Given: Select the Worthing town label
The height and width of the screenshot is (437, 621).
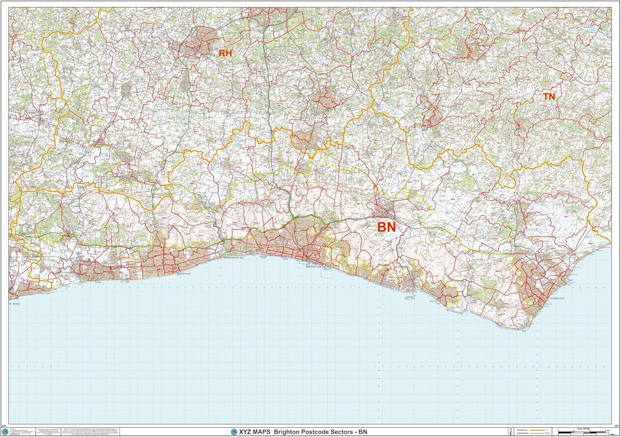Looking at the screenshot, I should (185, 274).
